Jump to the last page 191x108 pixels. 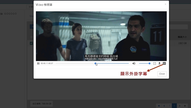185,106
